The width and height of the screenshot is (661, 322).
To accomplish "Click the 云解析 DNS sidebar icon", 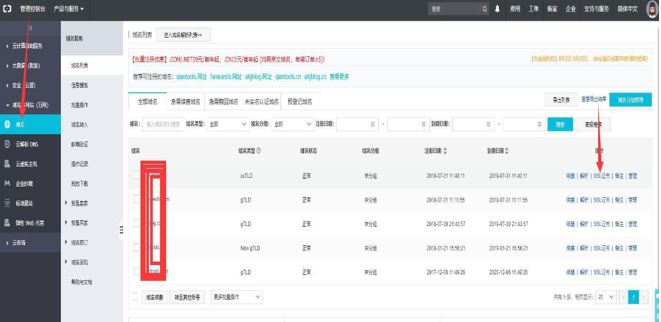I will [x=7, y=144].
